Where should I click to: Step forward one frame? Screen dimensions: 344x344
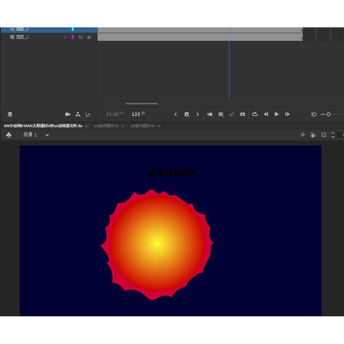tap(287, 114)
